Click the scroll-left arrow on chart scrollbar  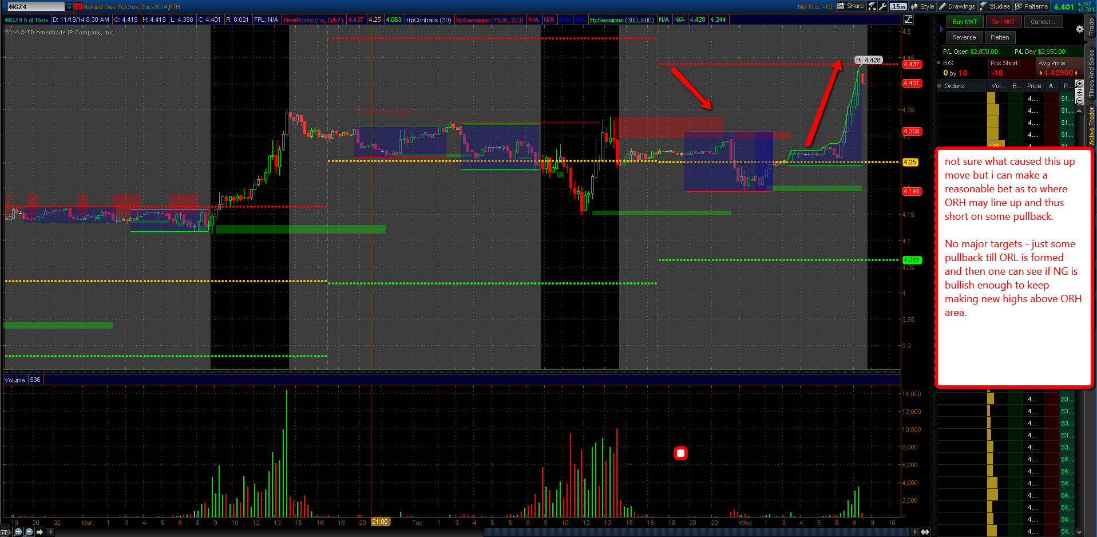click(x=50, y=532)
